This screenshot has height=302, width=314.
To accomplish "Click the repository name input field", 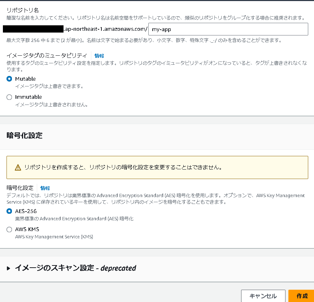I will (x=228, y=29).
